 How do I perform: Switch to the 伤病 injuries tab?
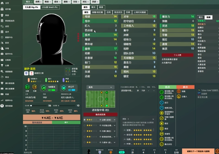click(128, 12)
